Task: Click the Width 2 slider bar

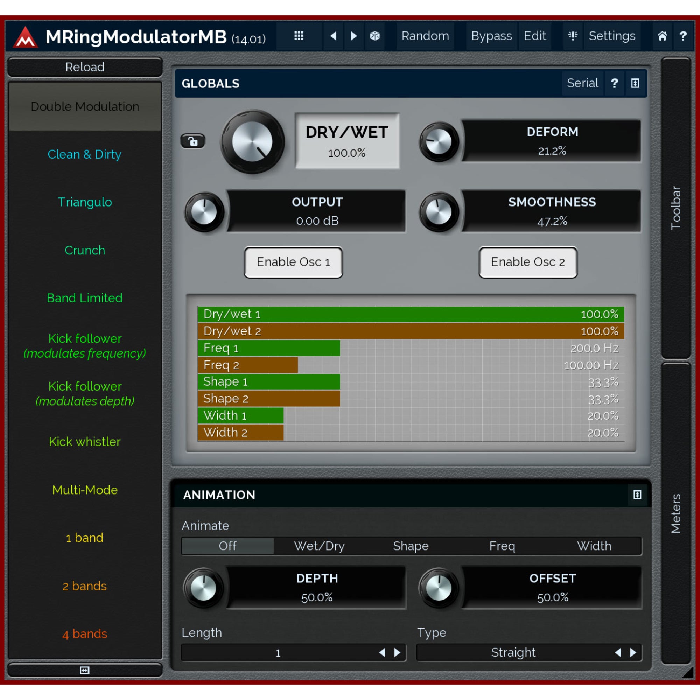Action: 411,432
